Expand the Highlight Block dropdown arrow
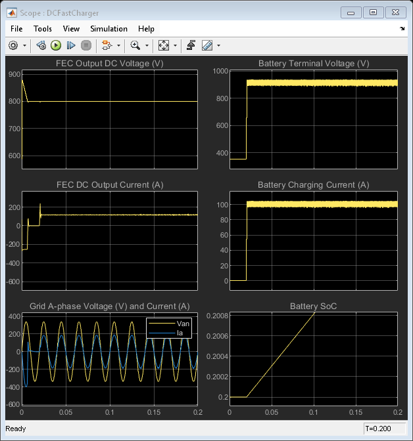 point(118,45)
